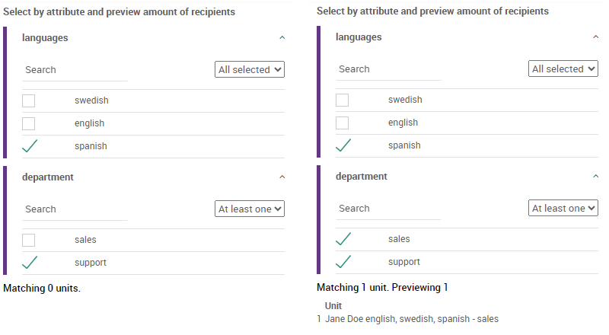Screen dimensions: 609x335
Task: Open left languages 'All selected' dropdown
Action: tap(250, 69)
